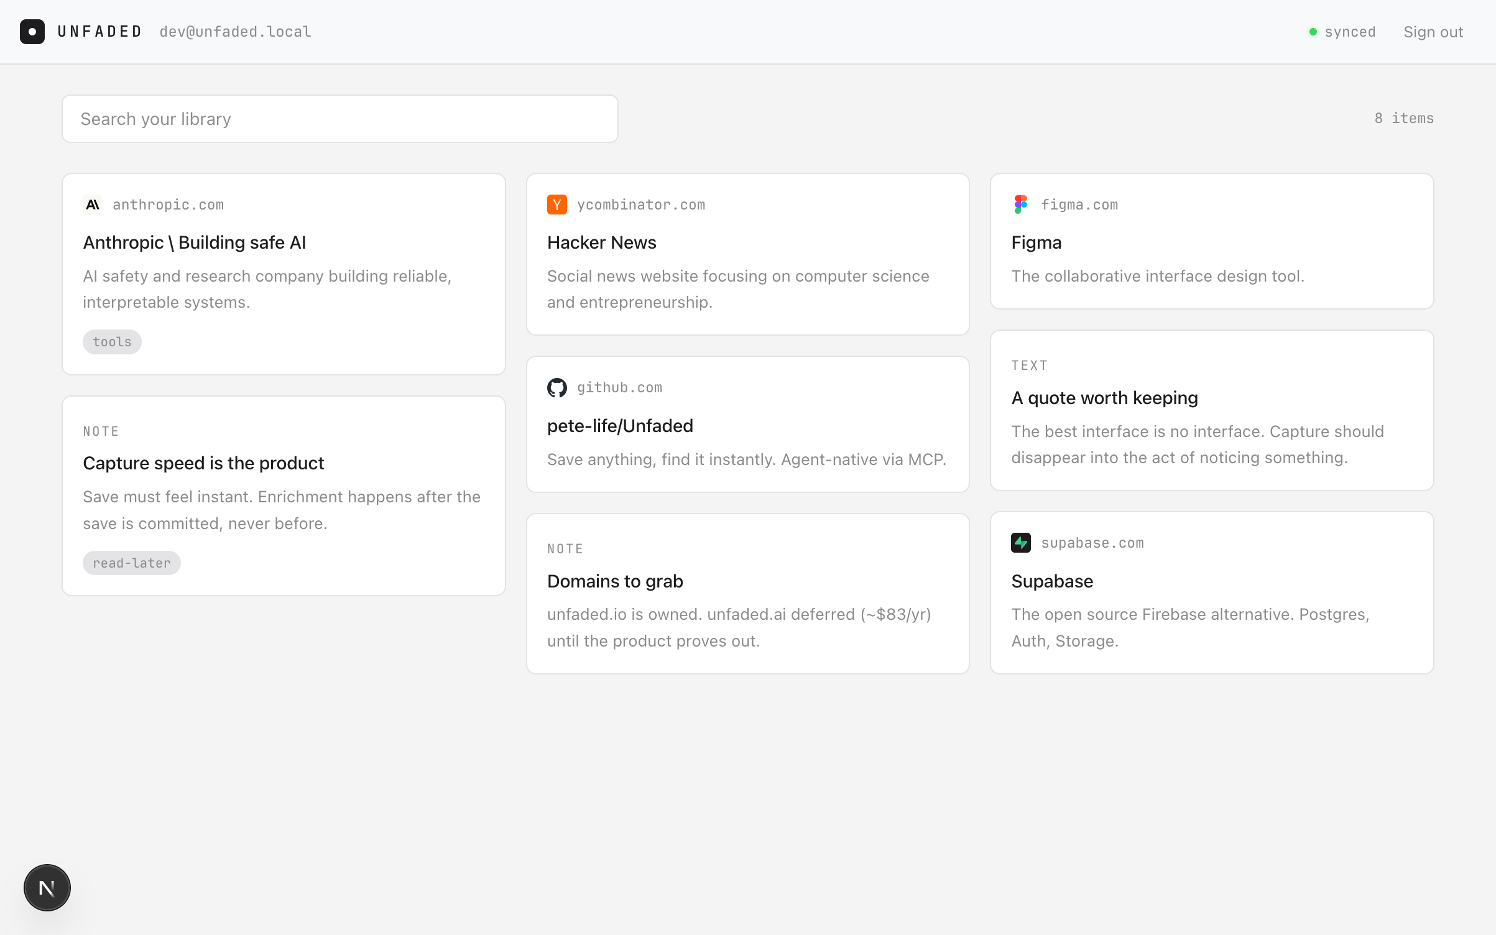1496x935 pixels.
Task: Filter by the tools tag
Action: (x=112, y=342)
